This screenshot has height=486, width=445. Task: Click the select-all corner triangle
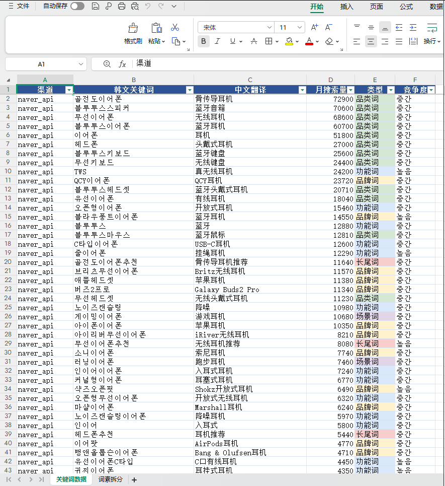click(9, 80)
